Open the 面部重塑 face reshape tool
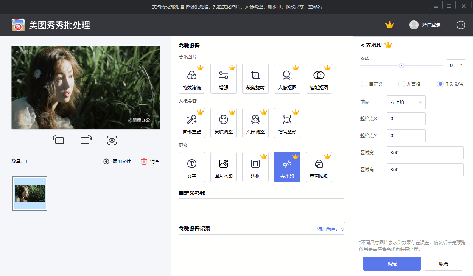Screen dimensions: 473x276 (192, 122)
